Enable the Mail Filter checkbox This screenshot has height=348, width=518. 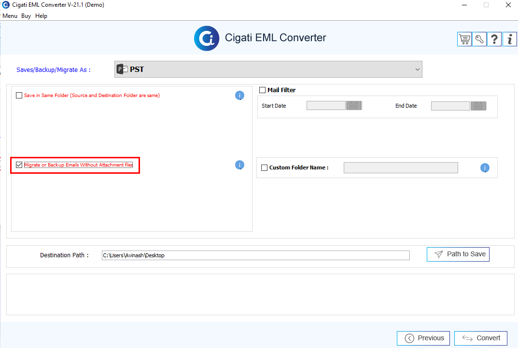pyautogui.click(x=262, y=90)
